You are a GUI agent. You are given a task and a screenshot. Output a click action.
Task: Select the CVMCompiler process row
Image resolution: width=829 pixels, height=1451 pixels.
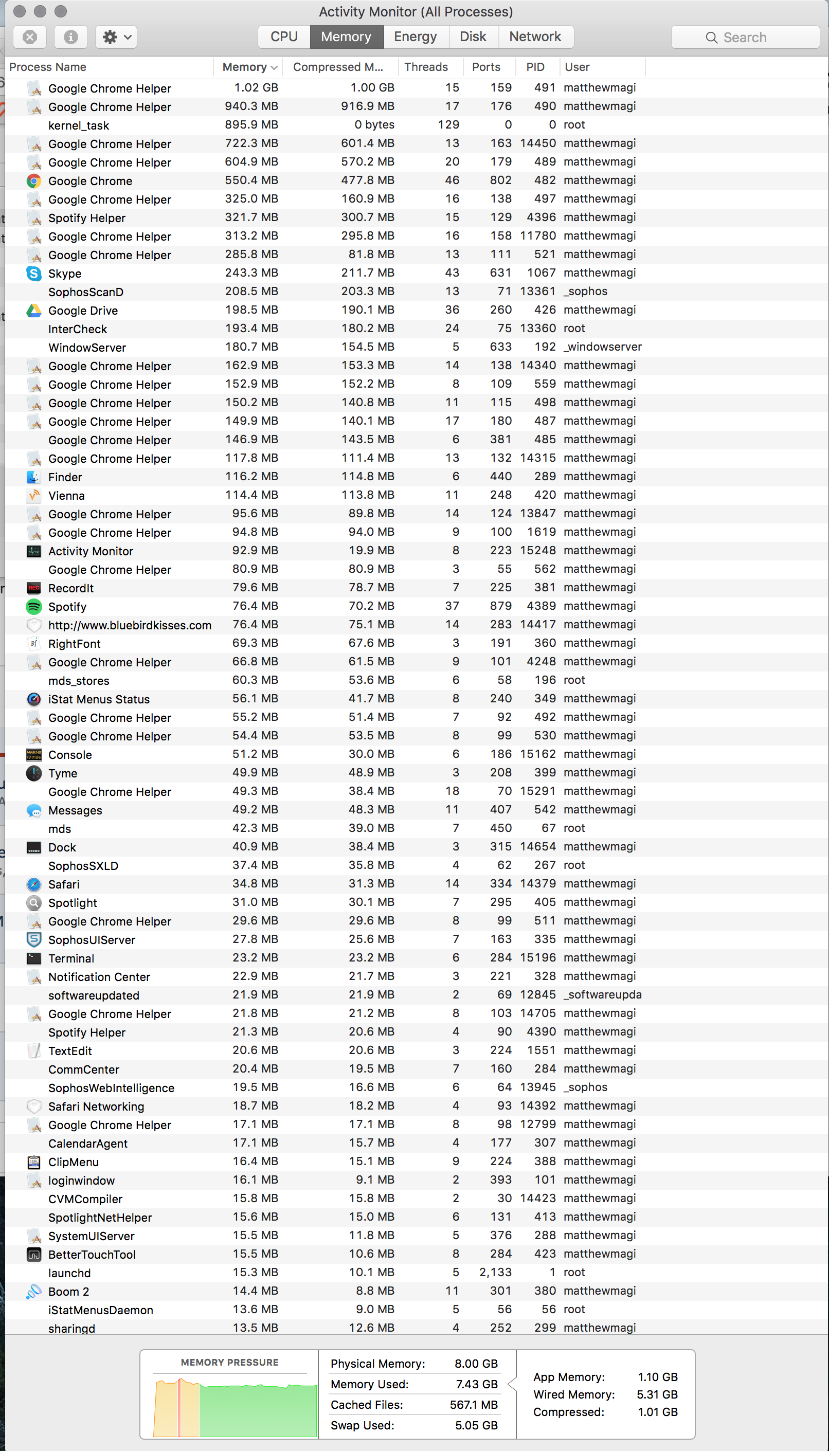pyautogui.click(x=417, y=1198)
